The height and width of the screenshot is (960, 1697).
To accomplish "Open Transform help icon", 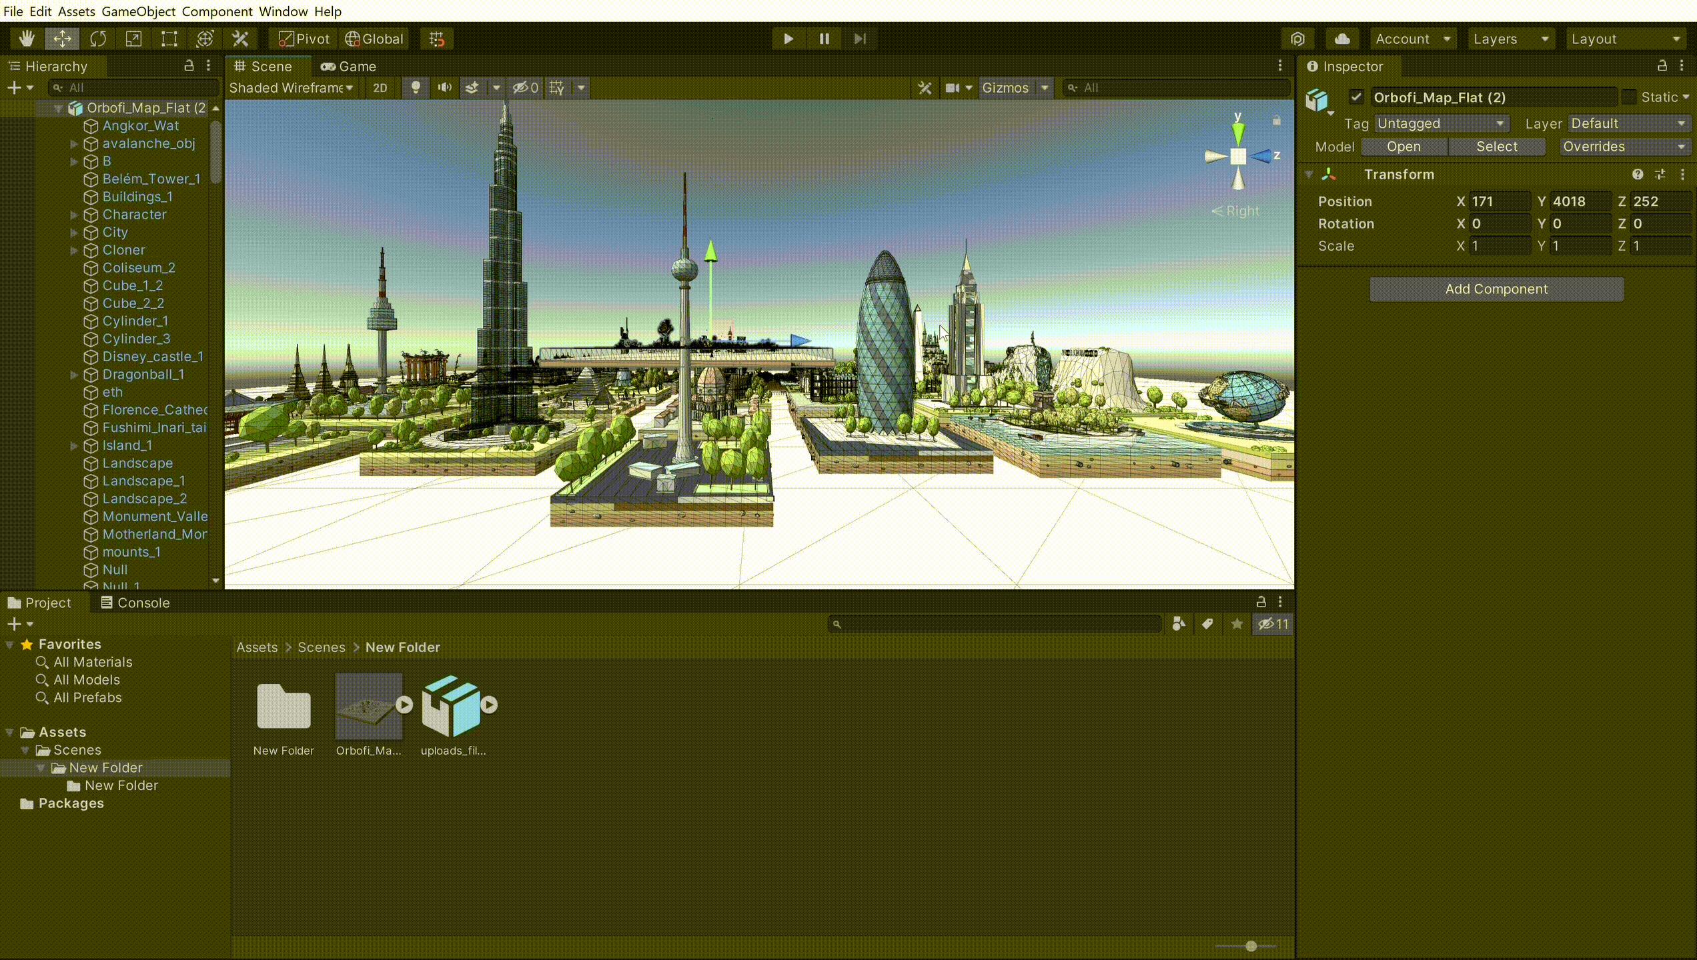I will [1638, 174].
